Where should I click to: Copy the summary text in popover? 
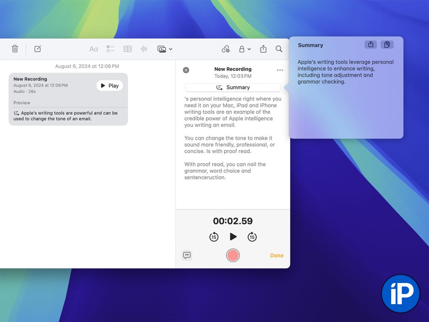click(387, 44)
